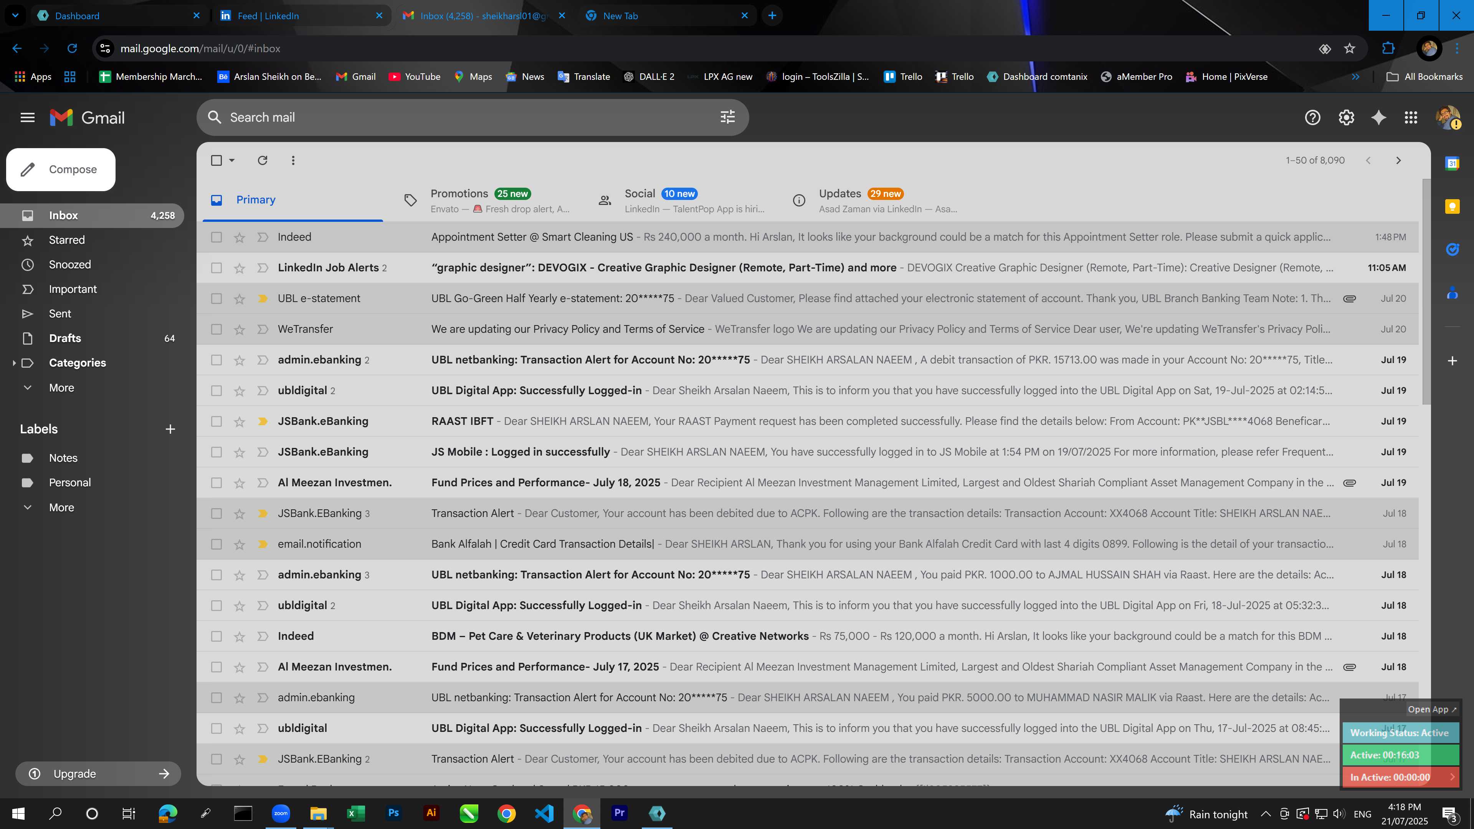
Task: Expand In Active timer arrow in tracker widget
Action: (1452, 777)
